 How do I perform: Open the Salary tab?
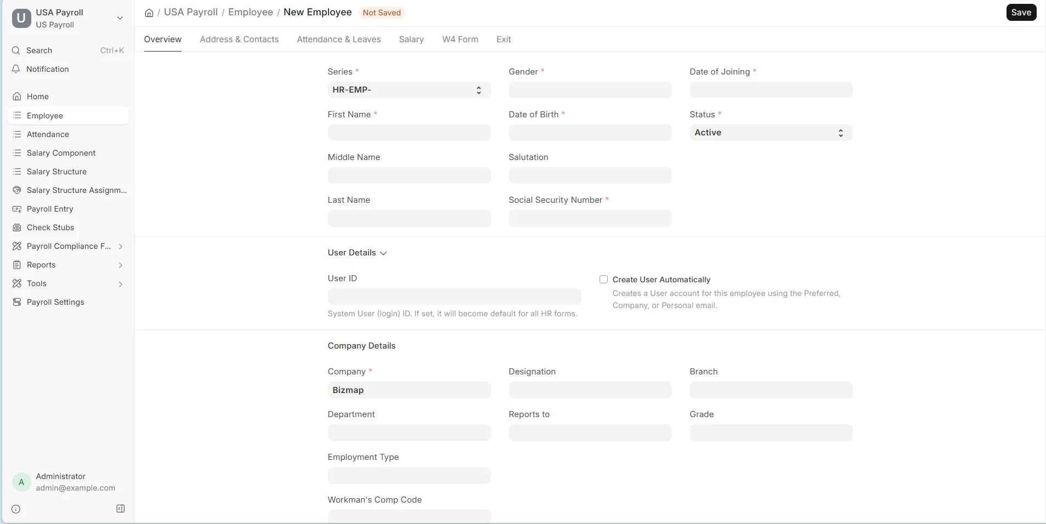tap(411, 39)
